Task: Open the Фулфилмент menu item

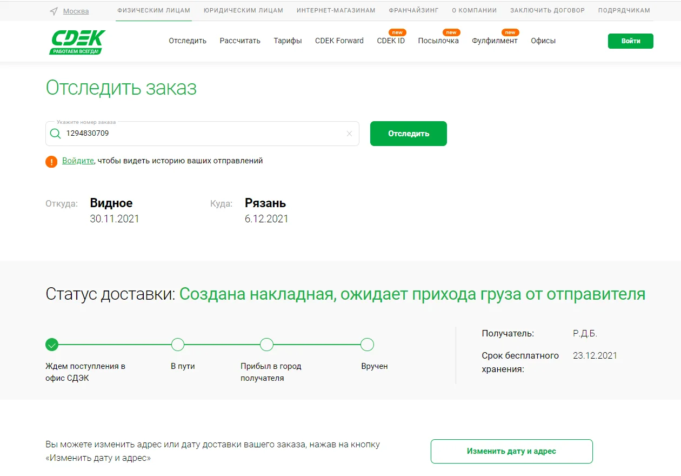Action: tap(495, 41)
